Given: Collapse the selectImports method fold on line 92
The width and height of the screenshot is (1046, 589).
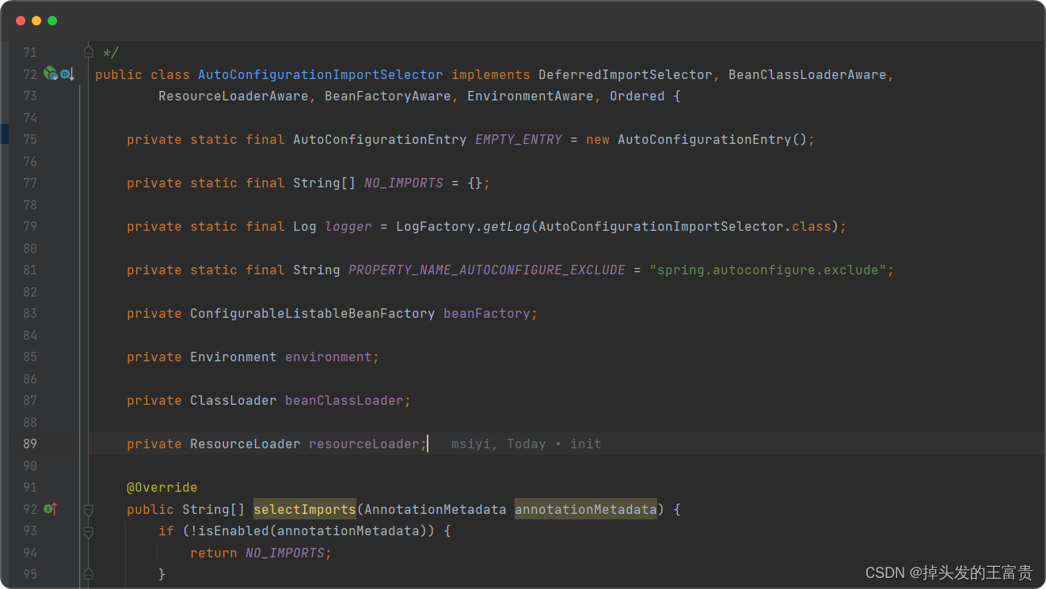Looking at the screenshot, I should tap(89, 510).
